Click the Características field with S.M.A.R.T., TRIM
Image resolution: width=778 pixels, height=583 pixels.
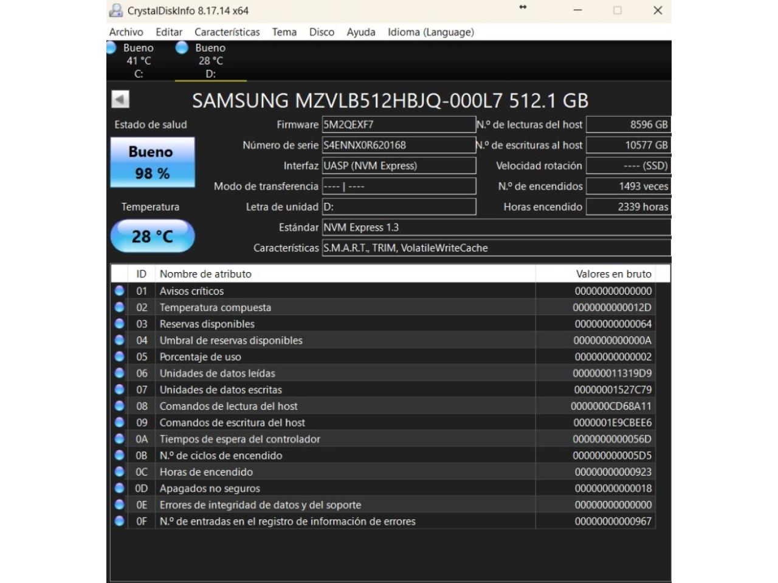coord(496,248)
